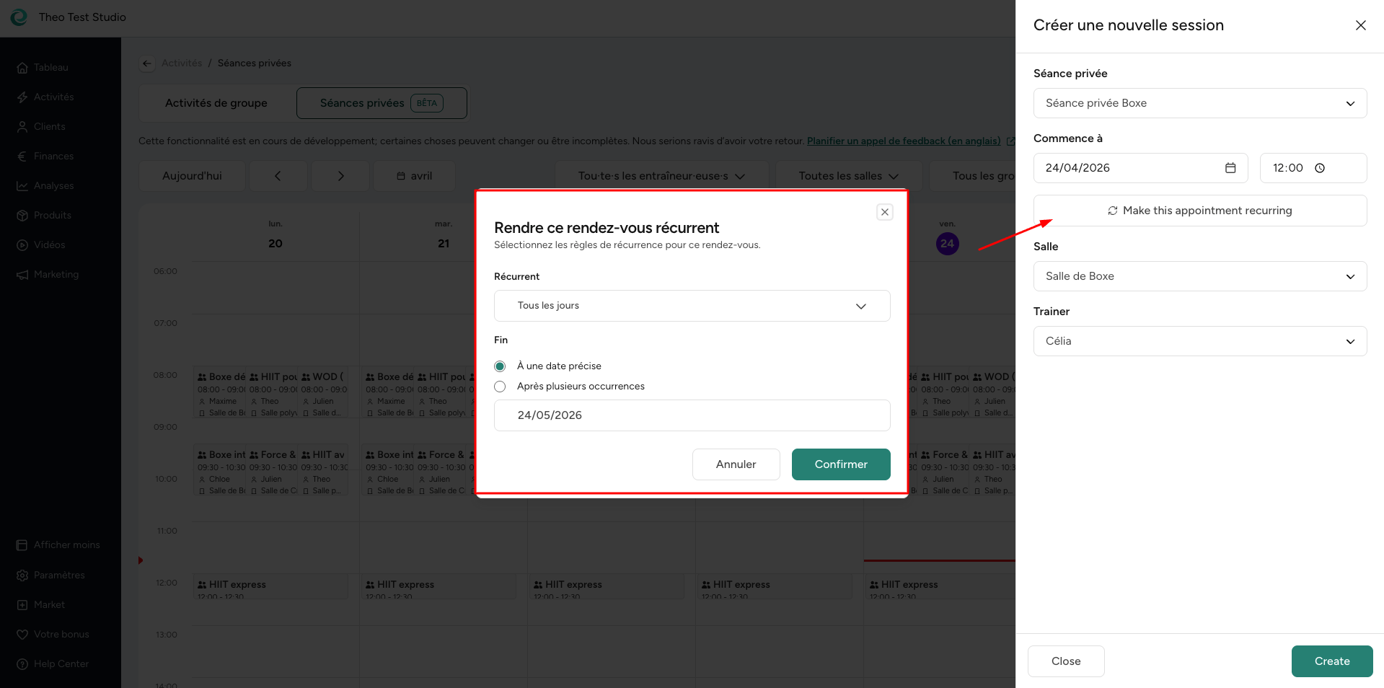Close the recurring appointment dialog
The image size is (1384, 688).
click(x=884, y=212)
